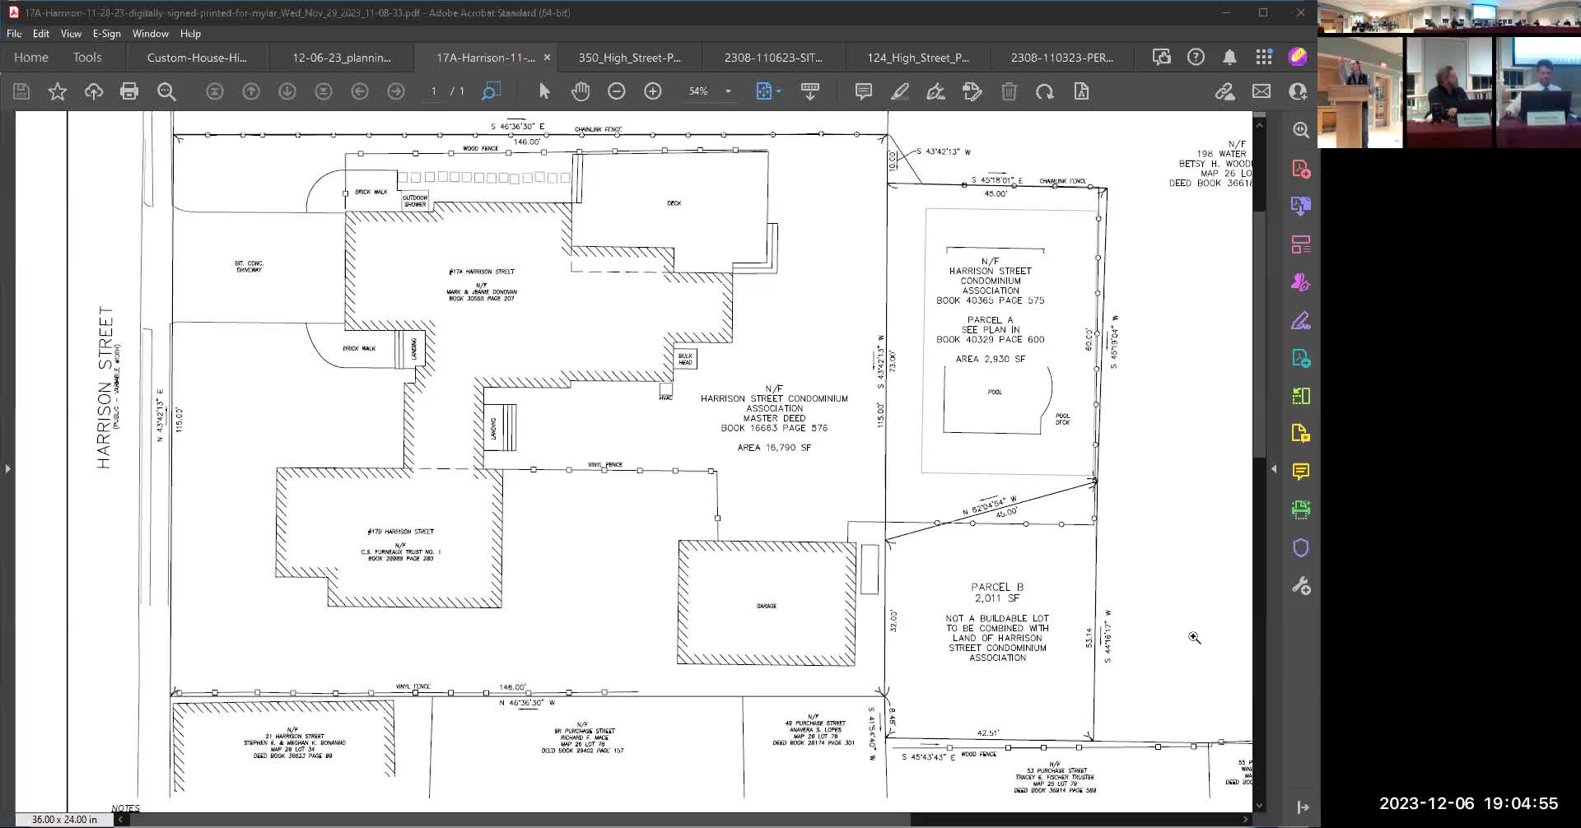Open the Find text magnifier icon
This screenshot has width=1581, height=828.
pos(166,91)
